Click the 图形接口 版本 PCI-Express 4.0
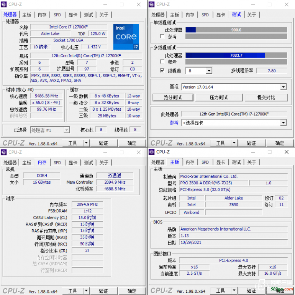 pyautogui.click(x=233, y=260)
